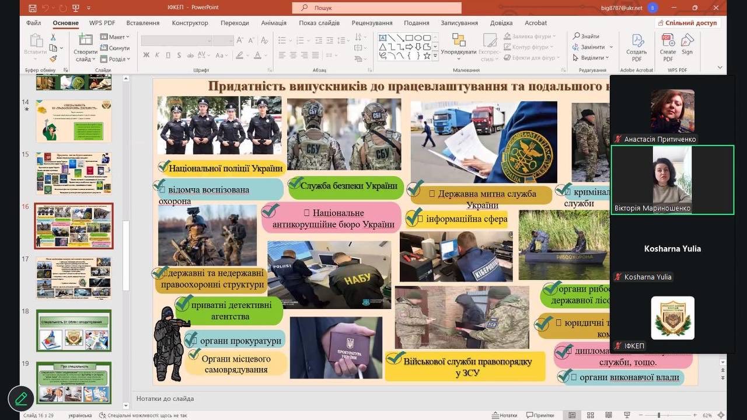Open the Виділити select dropdown
This screenshot has height=420, width=747.
pyautogui.click(x=591, y=58)
